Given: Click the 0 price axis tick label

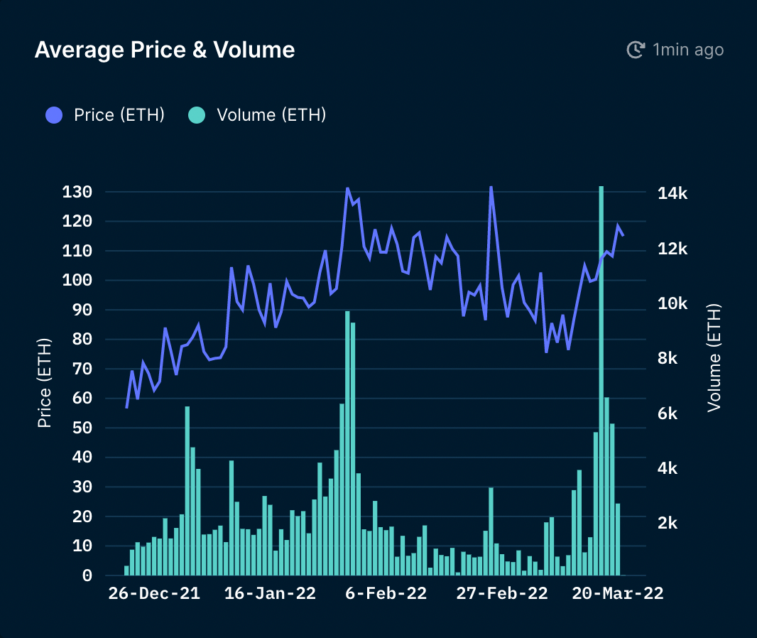Looking at the screenshot, I should (87, 575).
